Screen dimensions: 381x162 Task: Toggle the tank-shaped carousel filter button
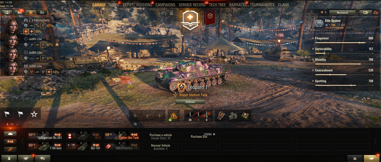[10, 134]
